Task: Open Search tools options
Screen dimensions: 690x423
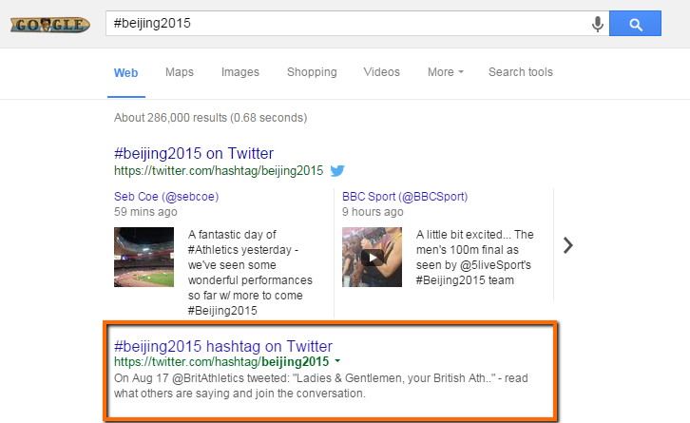Action: click(x=521, y=72)
